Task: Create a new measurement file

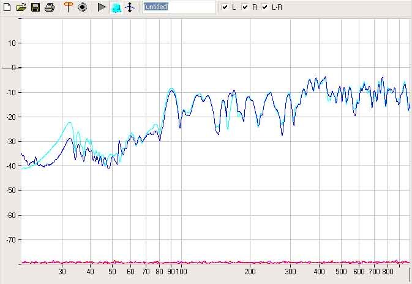Action: pyautogui.click(x=7, y=7)
